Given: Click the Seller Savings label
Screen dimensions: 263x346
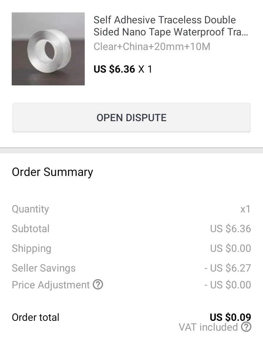Looking at the screenshot, I should [44, 268].
